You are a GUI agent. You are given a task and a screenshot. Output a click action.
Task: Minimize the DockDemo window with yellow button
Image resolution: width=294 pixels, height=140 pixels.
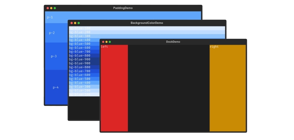tap(107, 42)
